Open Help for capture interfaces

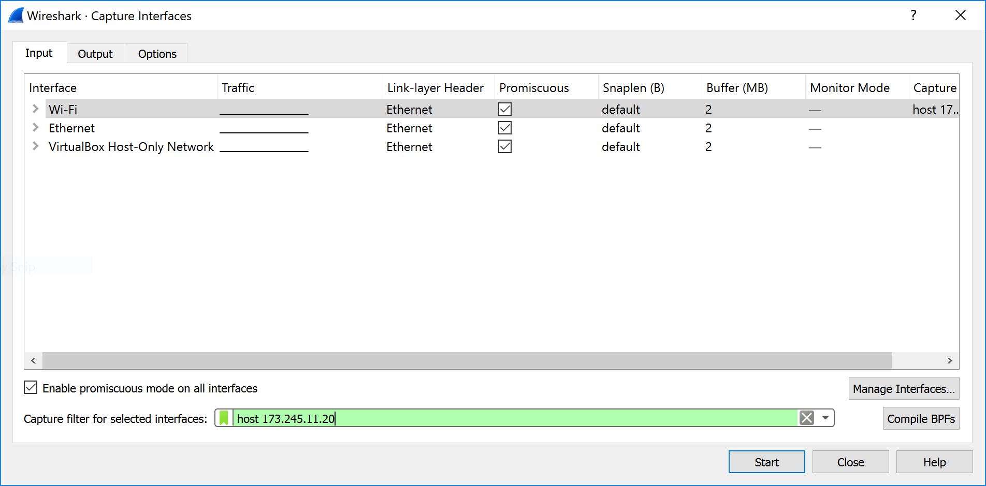coord(934,462)
